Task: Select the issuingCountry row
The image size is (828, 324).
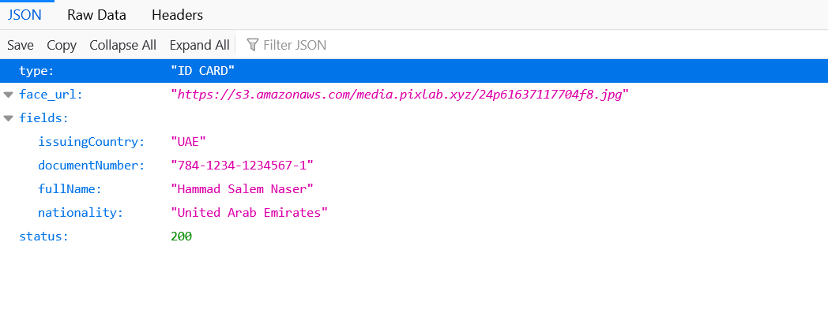Action: [x=414, y=142]
